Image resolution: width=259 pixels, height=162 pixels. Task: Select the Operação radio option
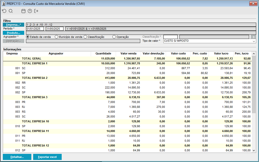click(114, 37)
